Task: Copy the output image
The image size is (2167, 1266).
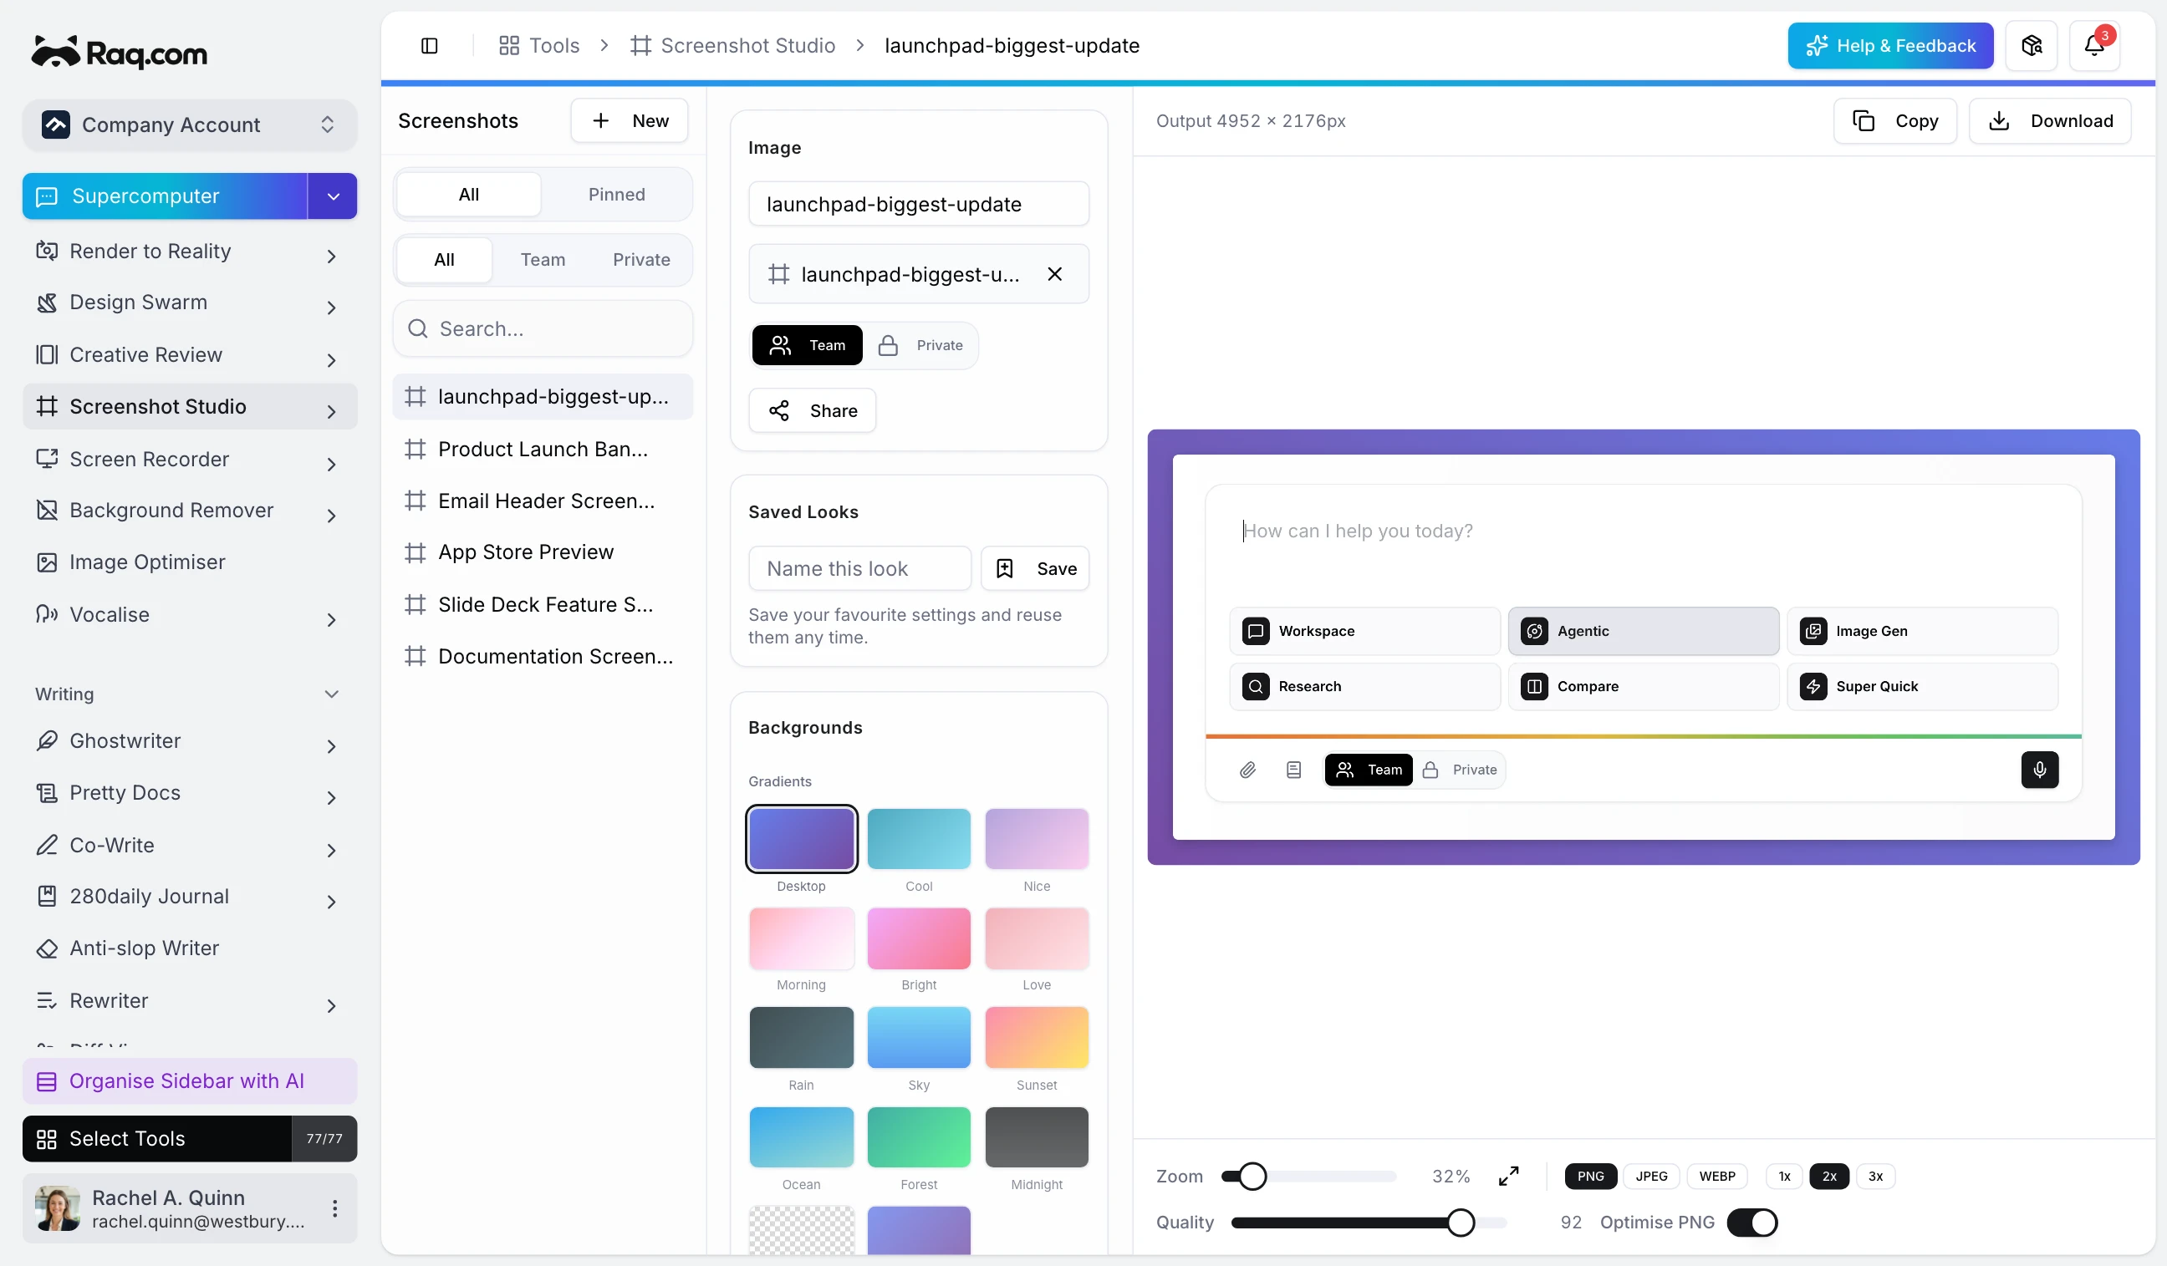Action: pos(1894,120)
